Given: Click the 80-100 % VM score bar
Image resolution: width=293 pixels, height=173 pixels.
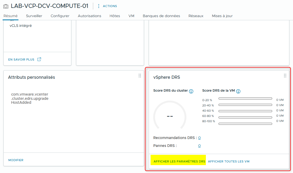Looking at the screenshot, I should 245,123.
